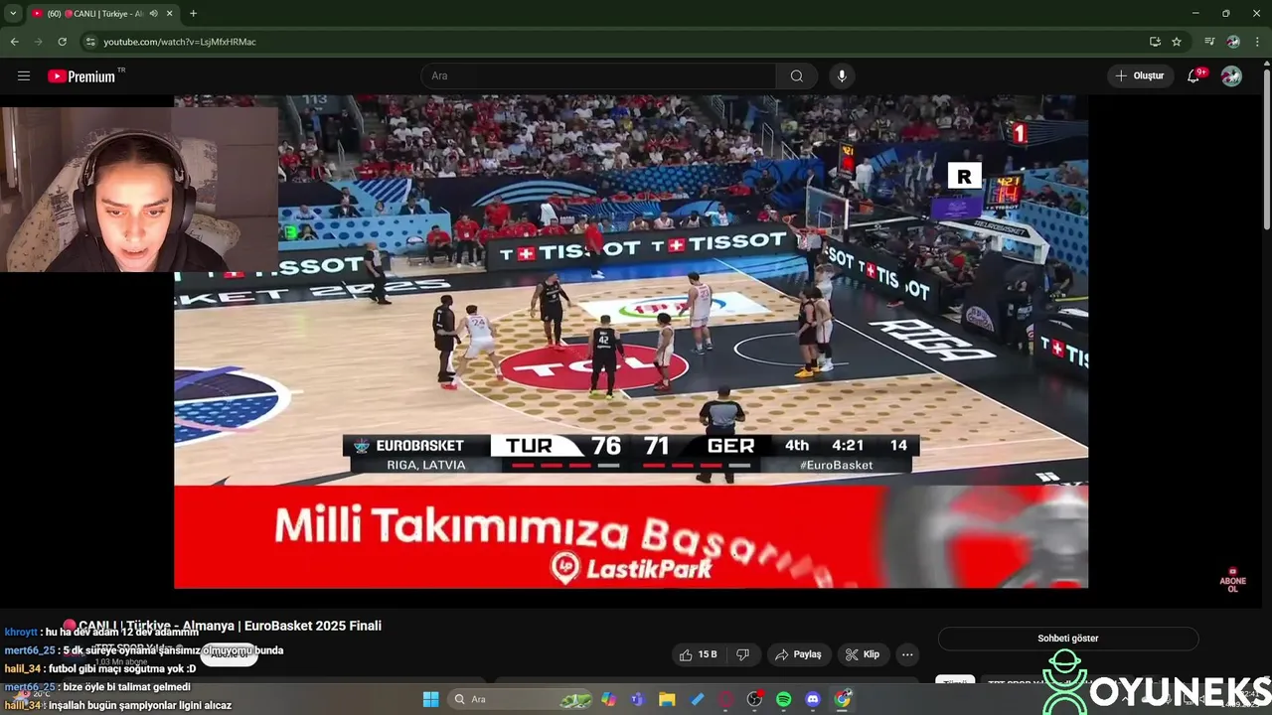Viewport: 1272px width, 715px height.
Task: Open the Chrome profile avatar
Action: point(1233,42)
